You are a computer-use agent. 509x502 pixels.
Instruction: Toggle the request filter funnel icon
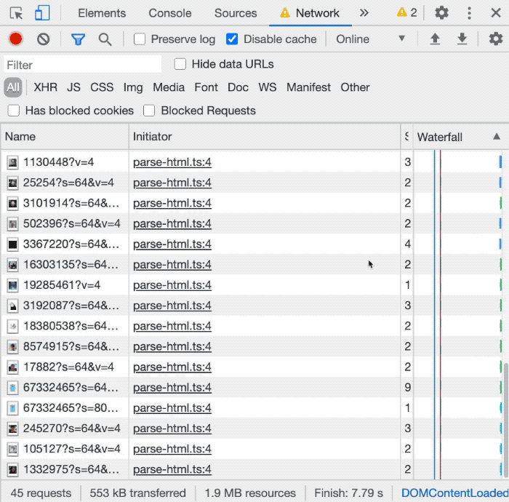pos(78,39)
